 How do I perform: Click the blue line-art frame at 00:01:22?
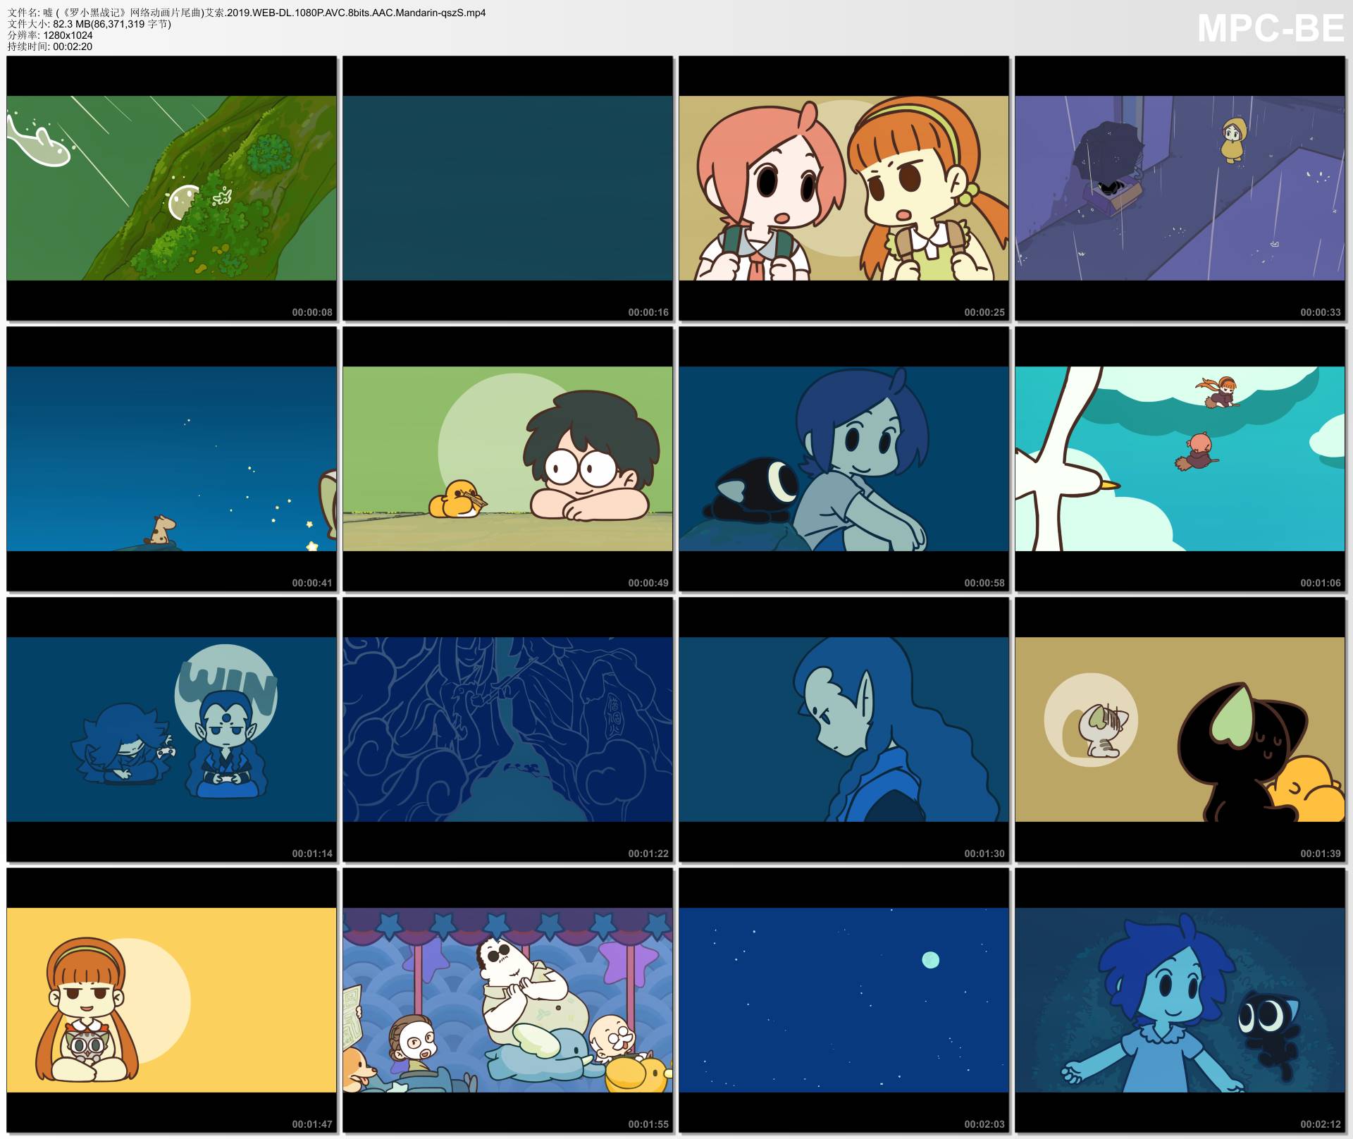pos(508,729)
